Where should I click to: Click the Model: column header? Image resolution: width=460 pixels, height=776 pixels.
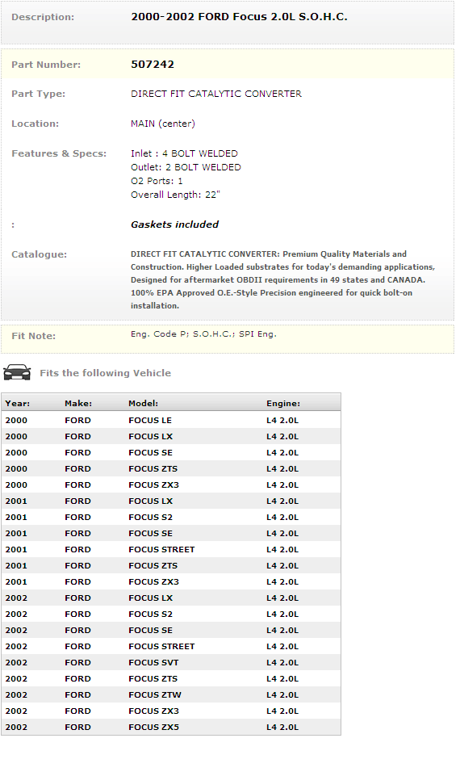click(x=144, y=403)
